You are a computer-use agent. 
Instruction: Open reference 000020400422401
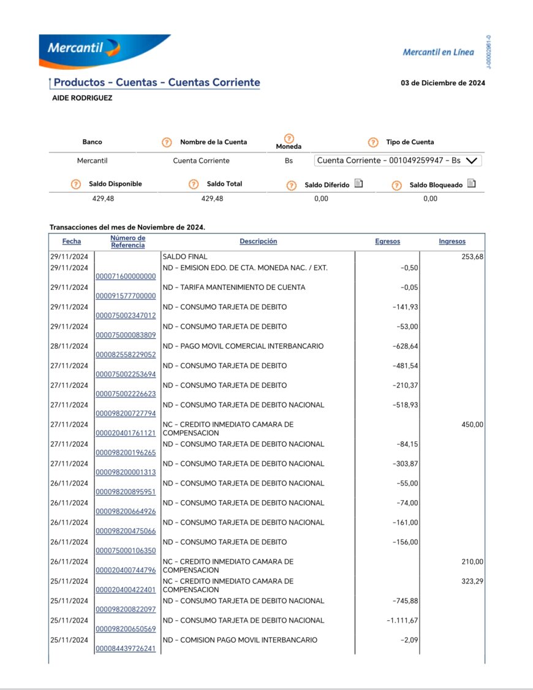pos(126,590)
